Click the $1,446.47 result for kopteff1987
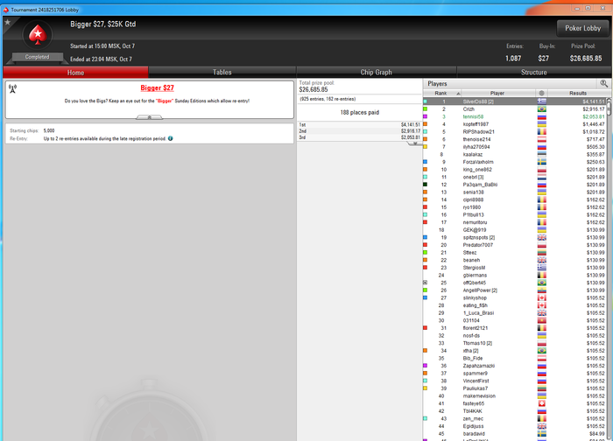 (594, 124)
